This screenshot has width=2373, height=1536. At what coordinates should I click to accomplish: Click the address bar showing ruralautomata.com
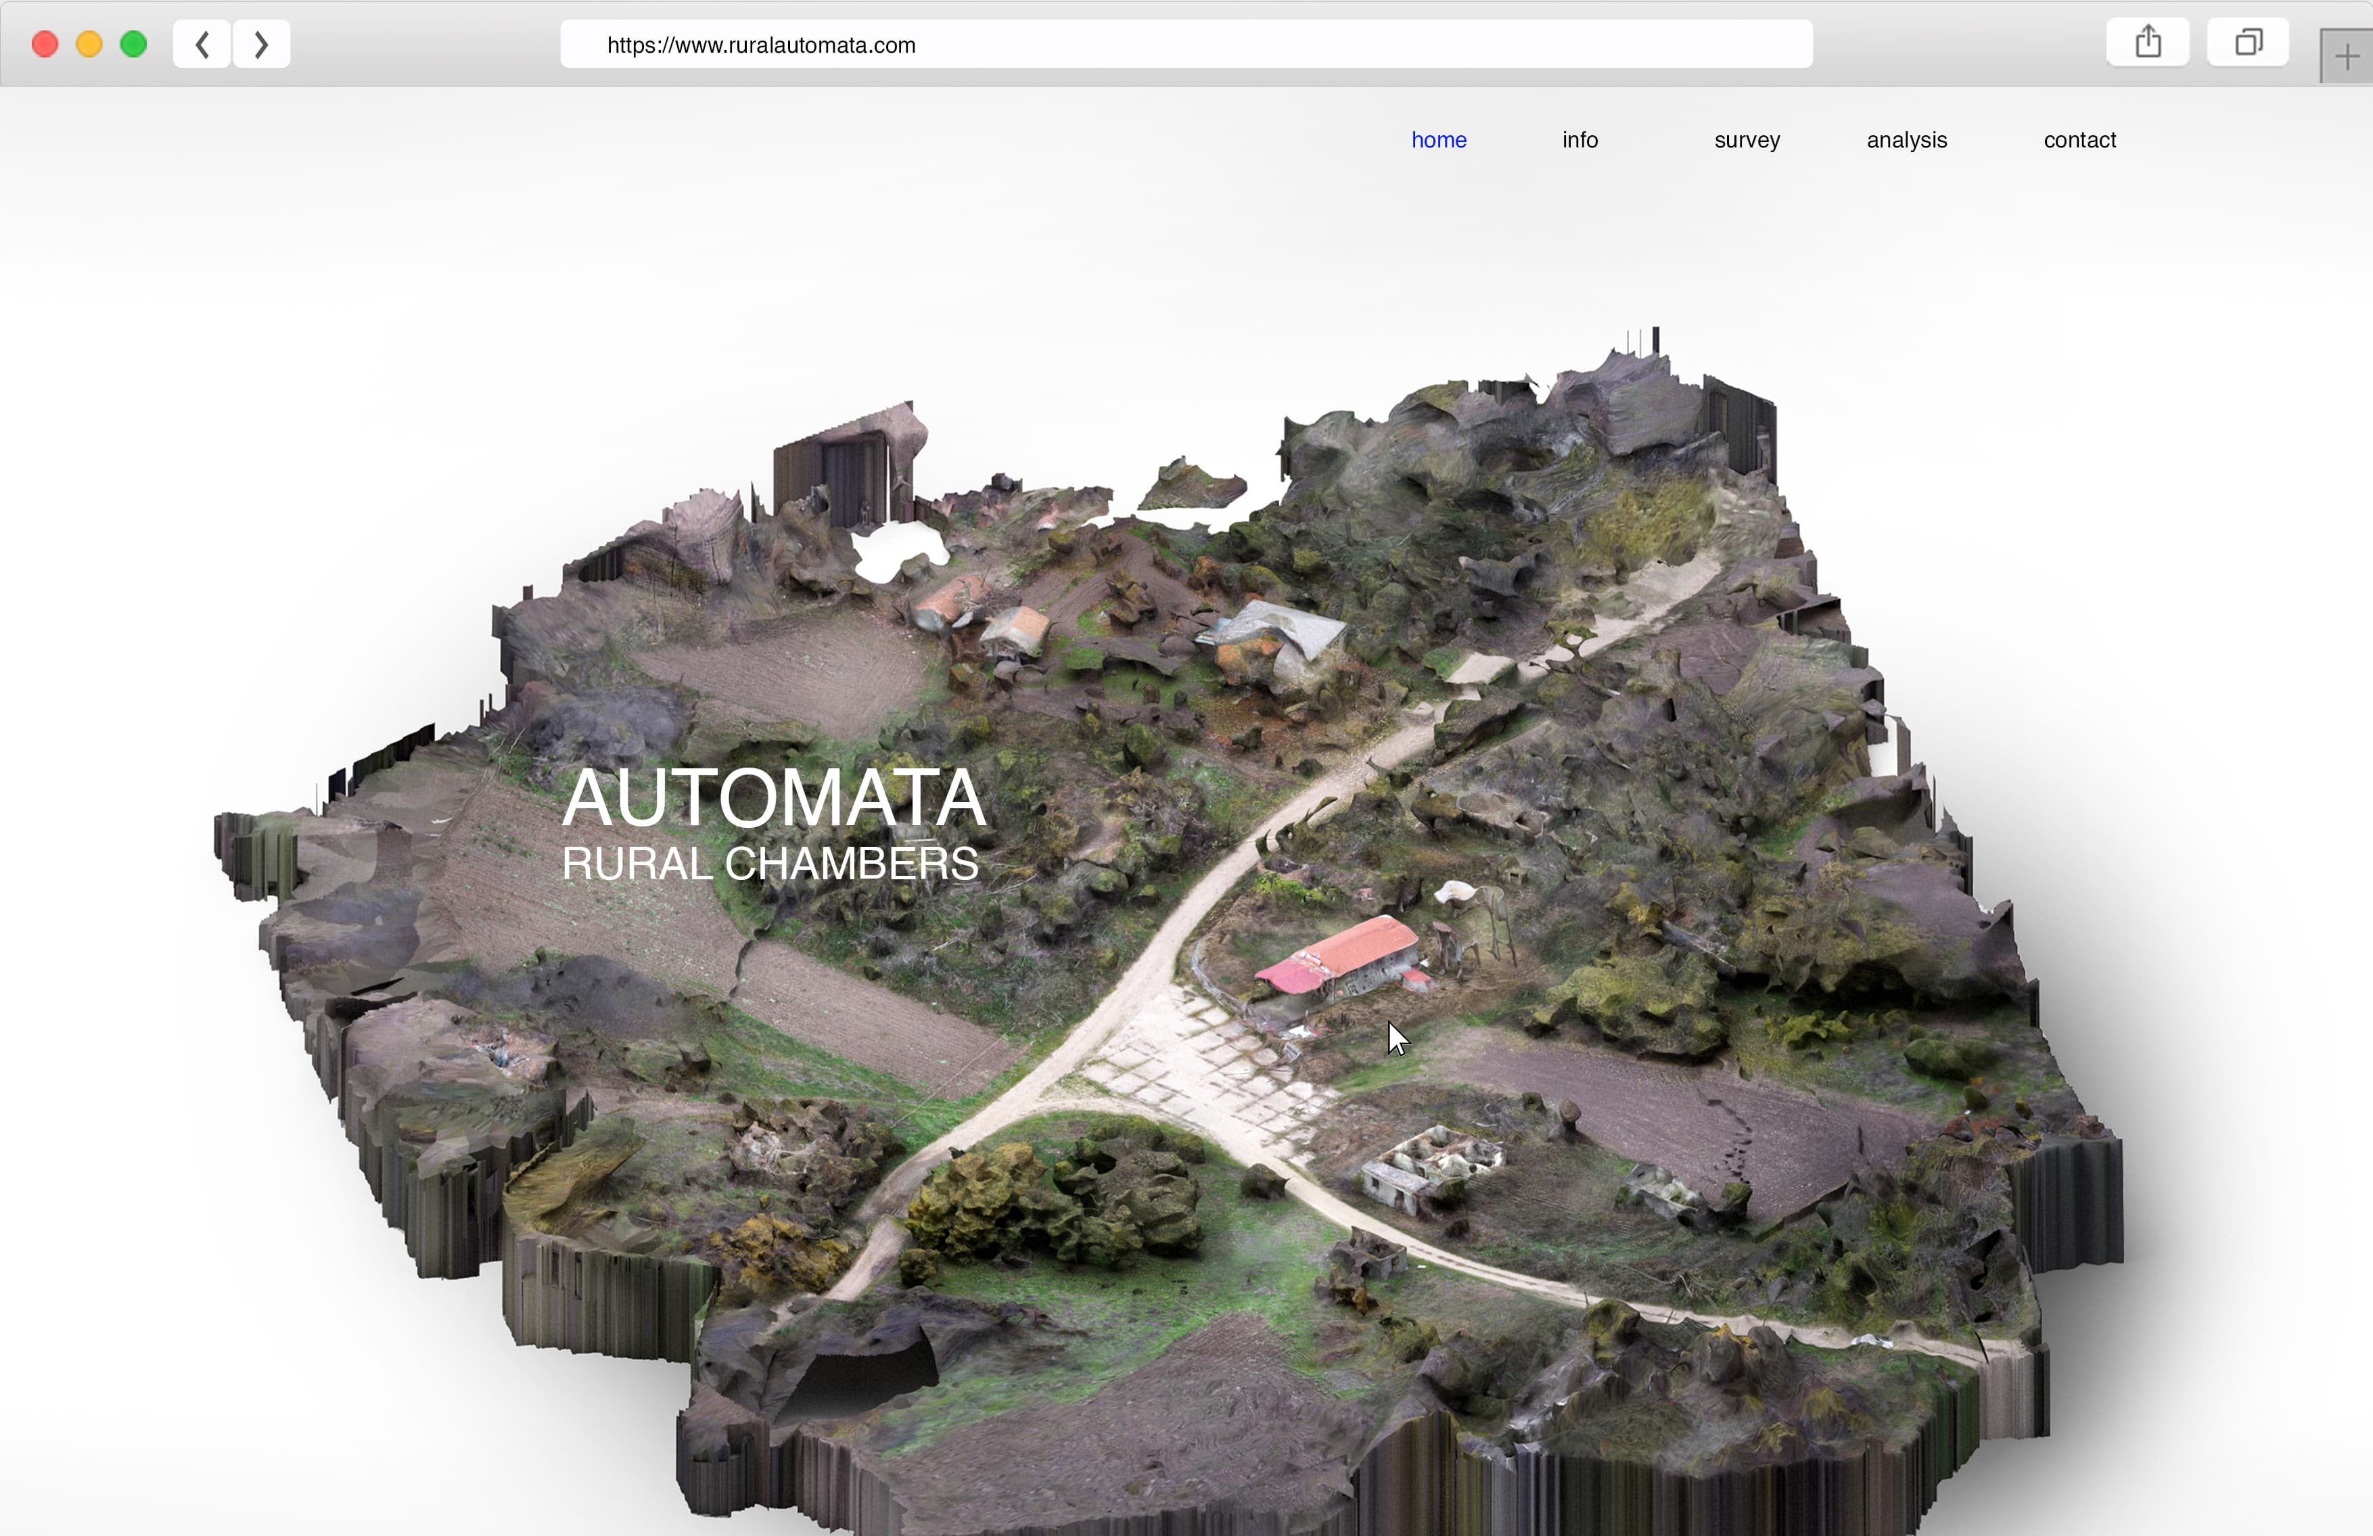coord(1186,44)
